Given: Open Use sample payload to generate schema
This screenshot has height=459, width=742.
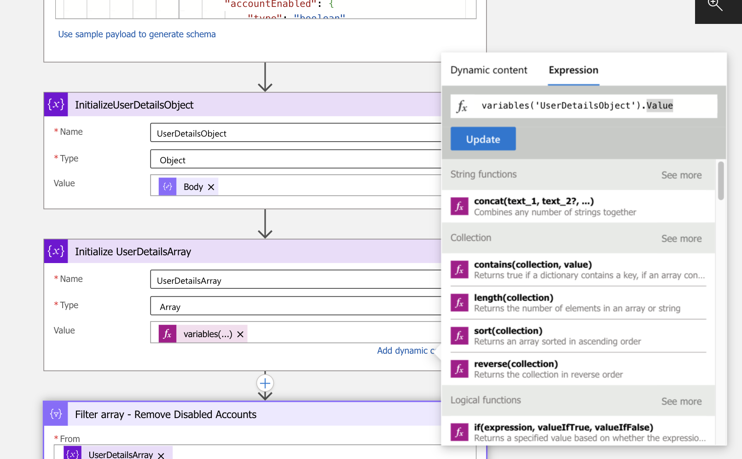Looking at the screenshot, I should point(137,34).
